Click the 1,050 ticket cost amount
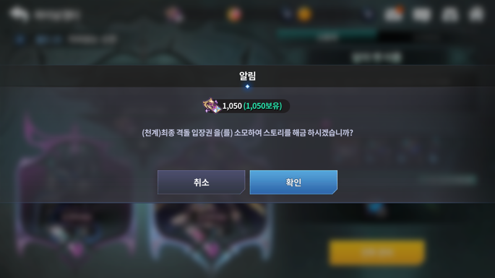 232,106
